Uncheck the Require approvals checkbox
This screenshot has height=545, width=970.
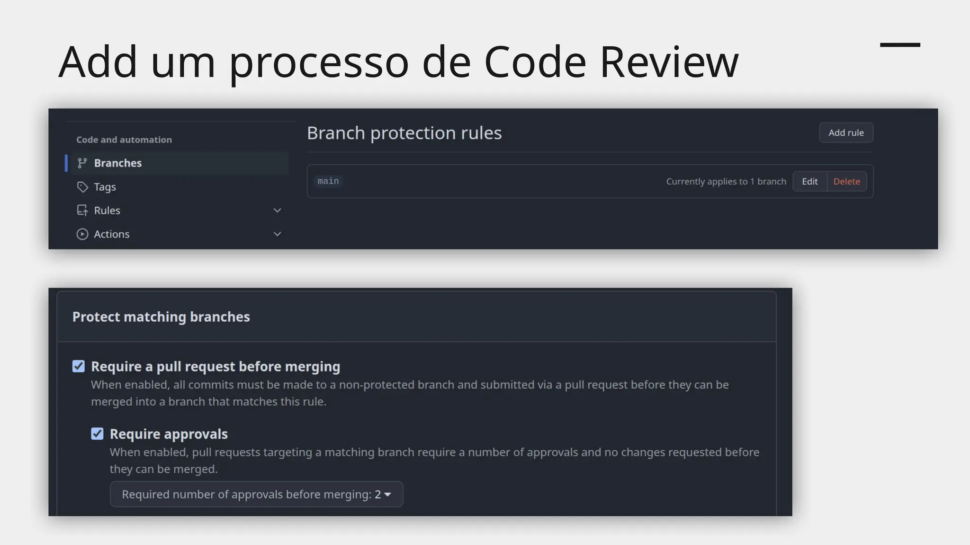(97, 434)
